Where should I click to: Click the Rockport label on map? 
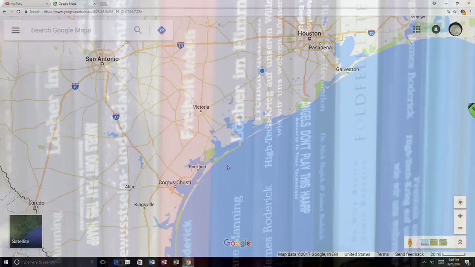tap(198, 167)
